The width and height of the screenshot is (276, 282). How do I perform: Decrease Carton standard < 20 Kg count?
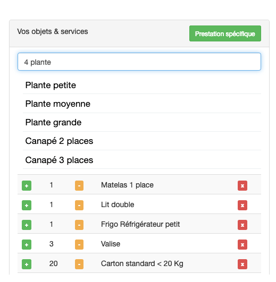click(x=79, y=264)
